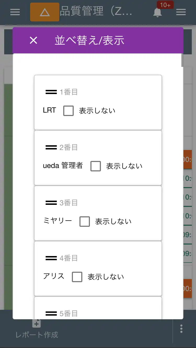Grab the drag handle for 3番目 ミヤリー

click(x=51, y=202)
